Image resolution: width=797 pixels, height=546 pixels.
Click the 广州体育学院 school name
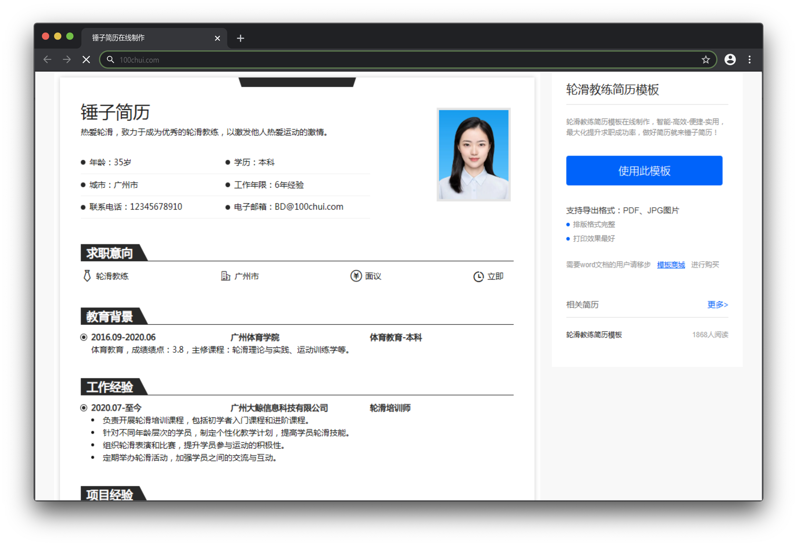coord(255,337)
